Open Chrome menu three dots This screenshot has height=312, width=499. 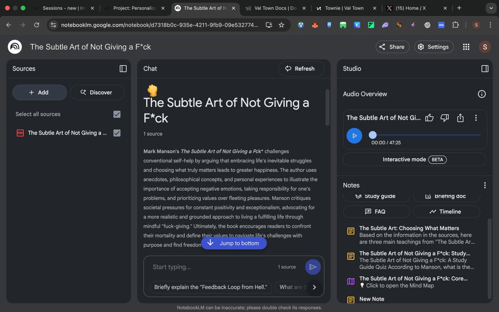click(x=491, y=25)
